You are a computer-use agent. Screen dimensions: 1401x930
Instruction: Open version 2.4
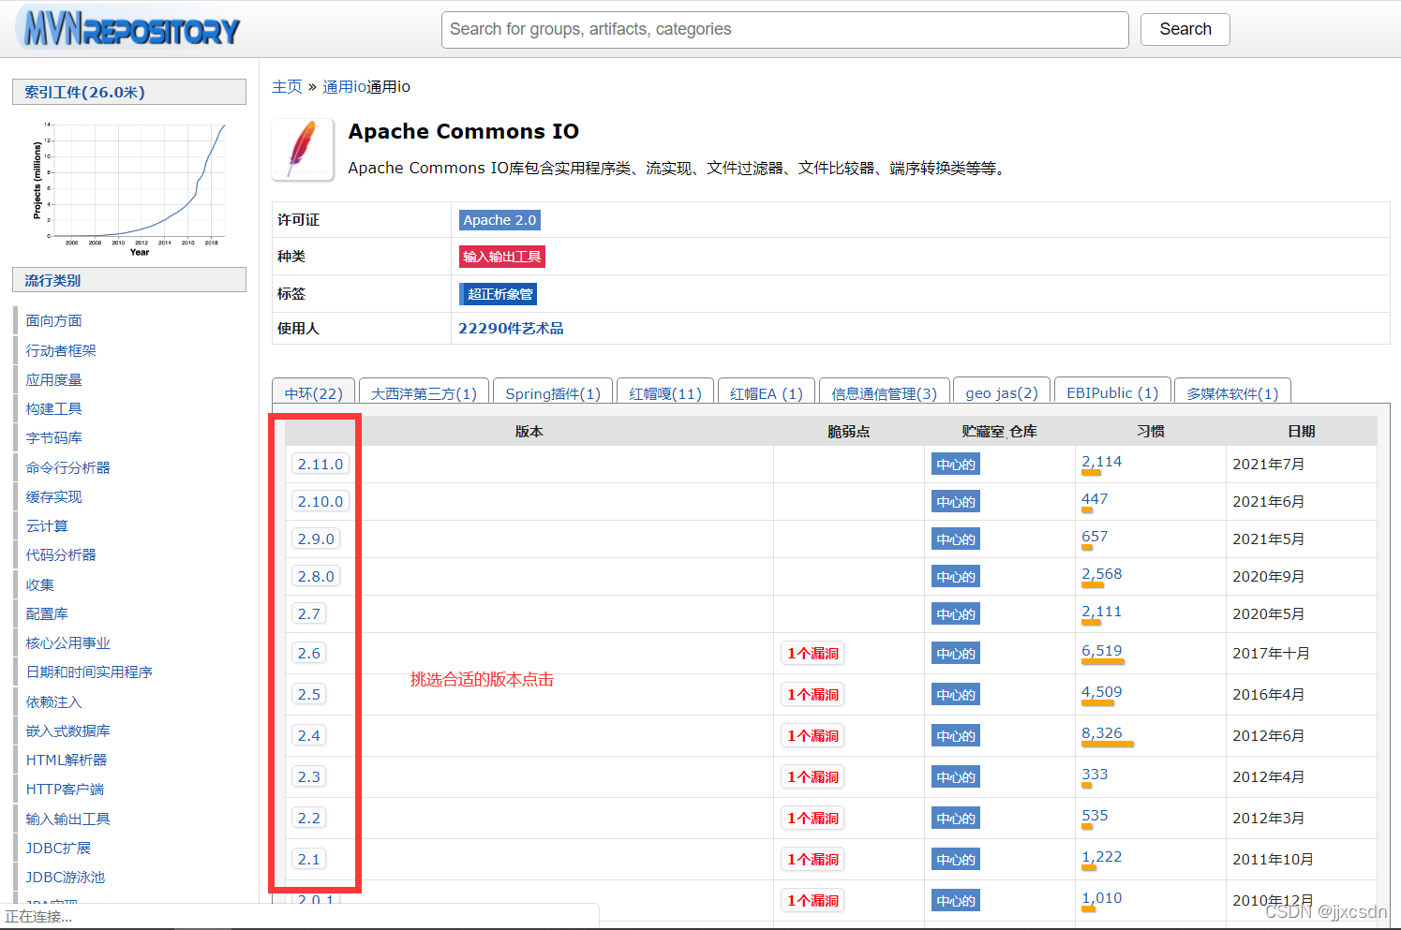click(309, 736)
